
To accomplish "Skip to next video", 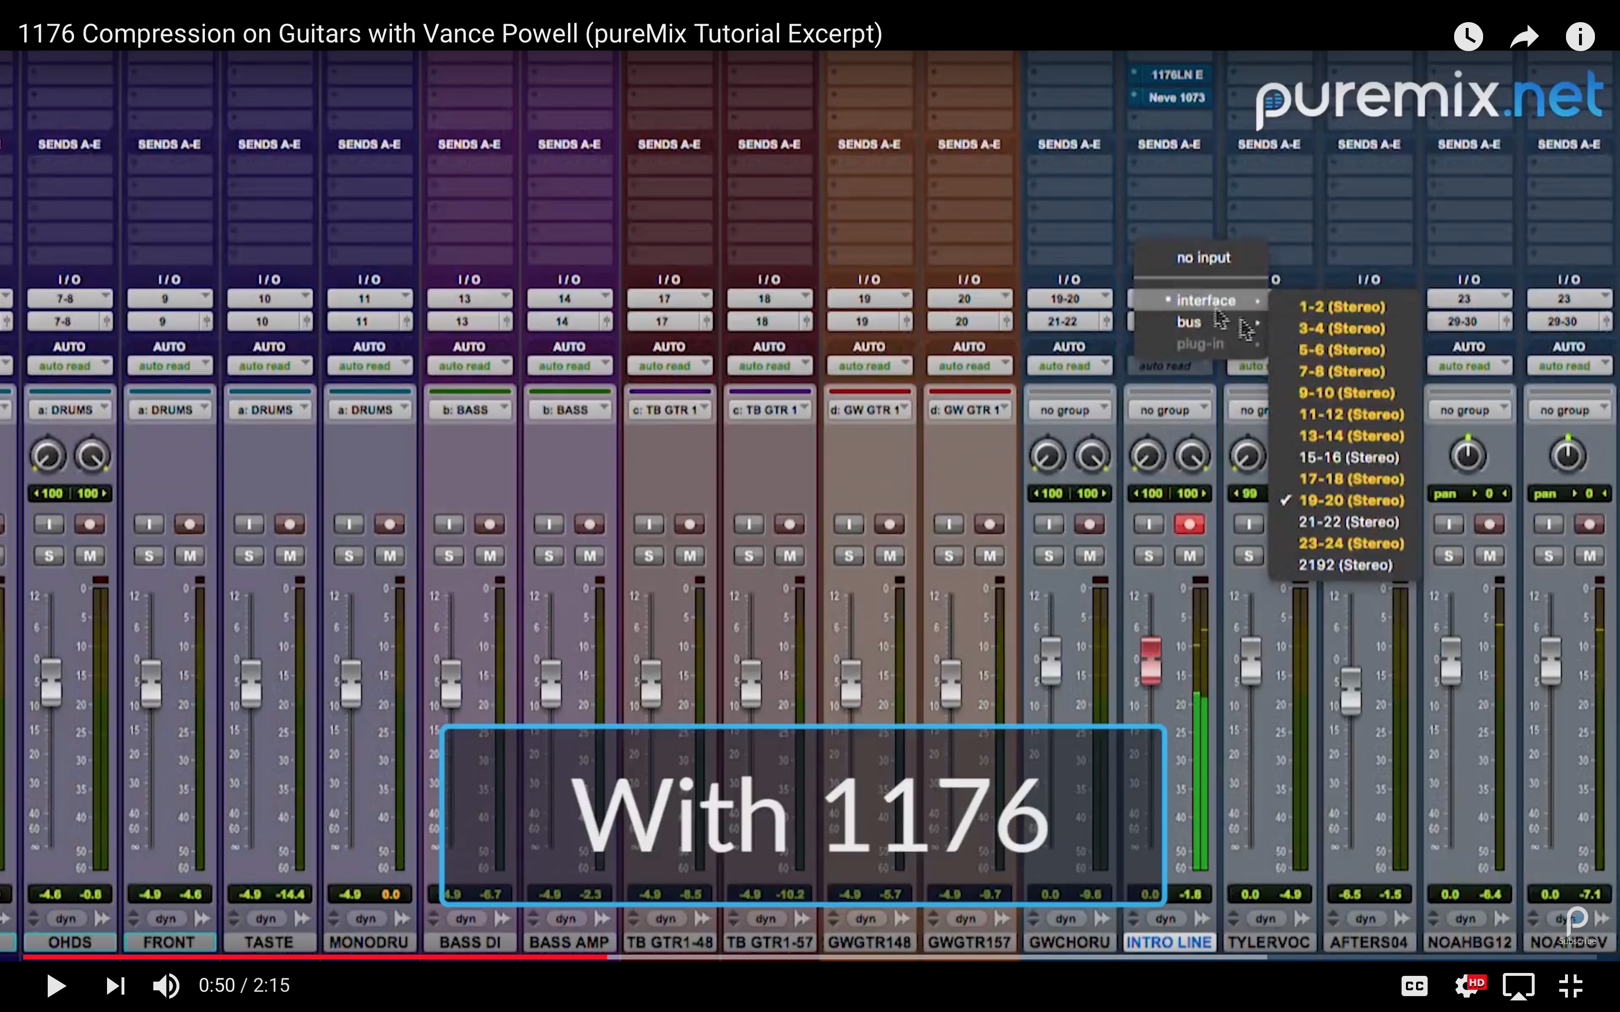I will click(x=115, y=985).
